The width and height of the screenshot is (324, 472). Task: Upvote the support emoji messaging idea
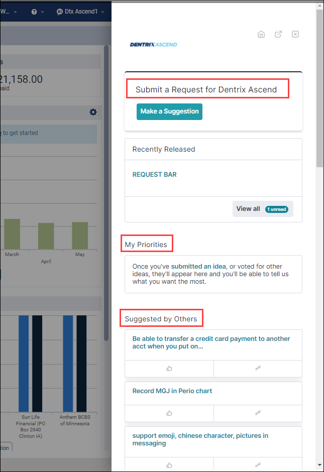coord(169,465)
